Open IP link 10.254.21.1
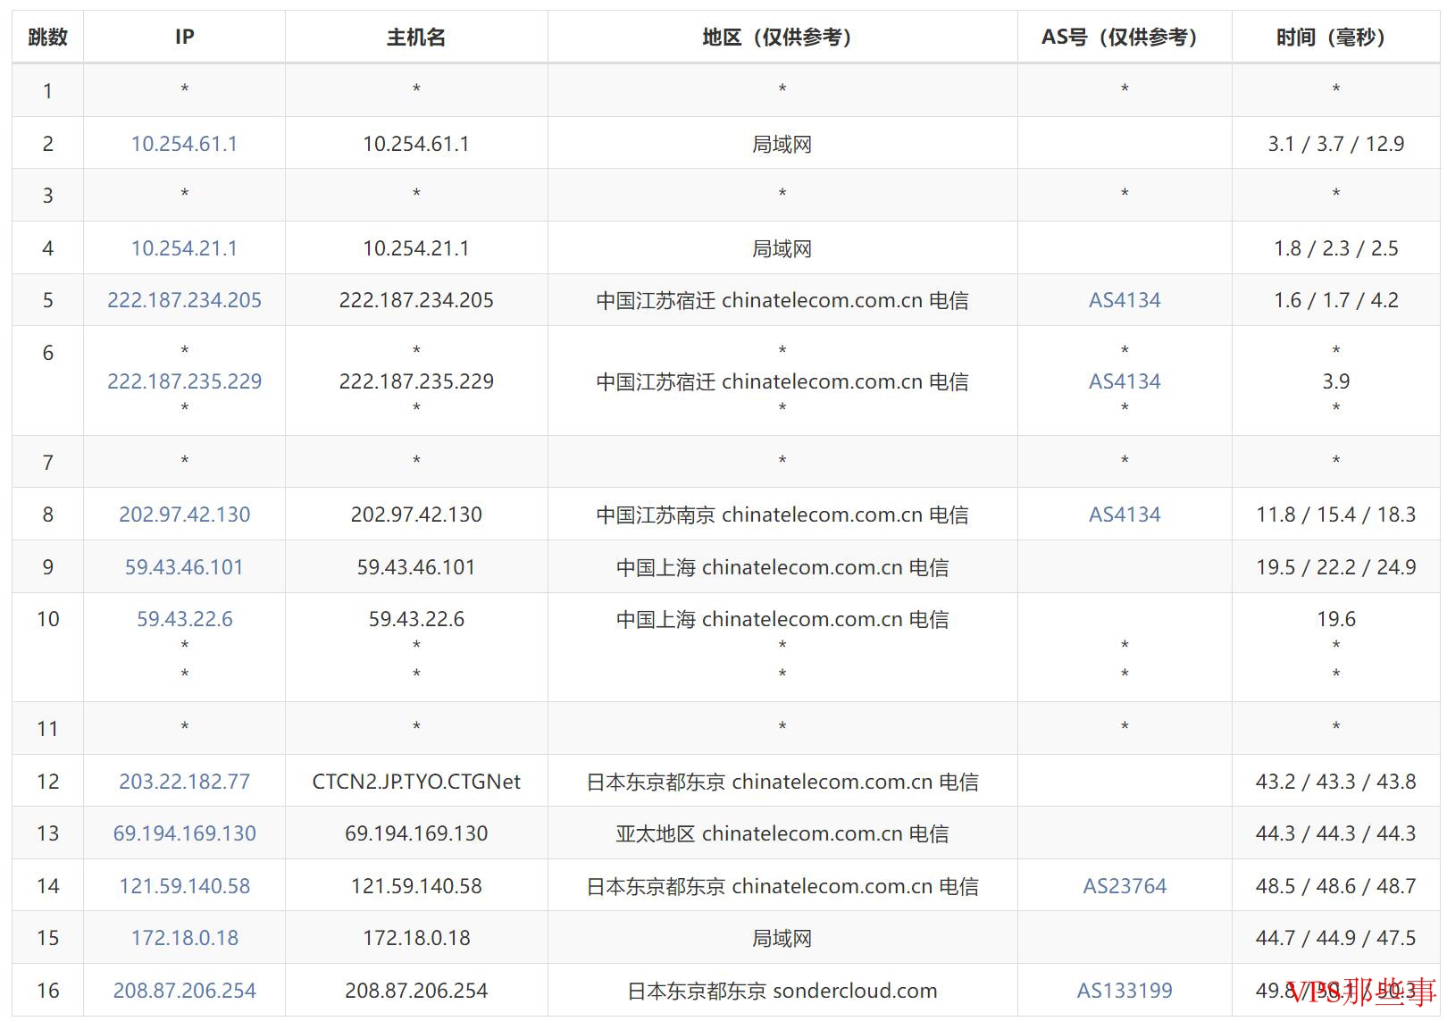 click(x=184, y=248)
